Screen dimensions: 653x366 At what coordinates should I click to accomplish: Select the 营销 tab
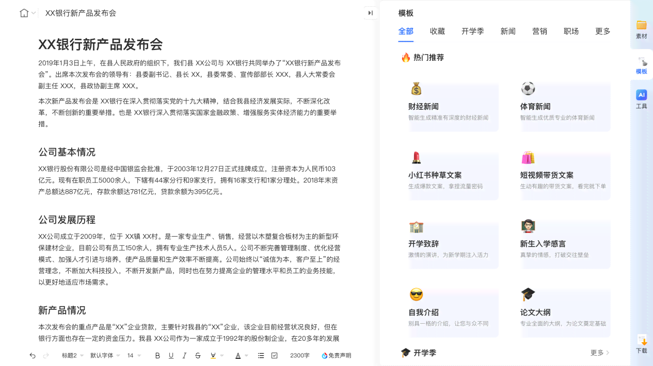click(539, 31)
